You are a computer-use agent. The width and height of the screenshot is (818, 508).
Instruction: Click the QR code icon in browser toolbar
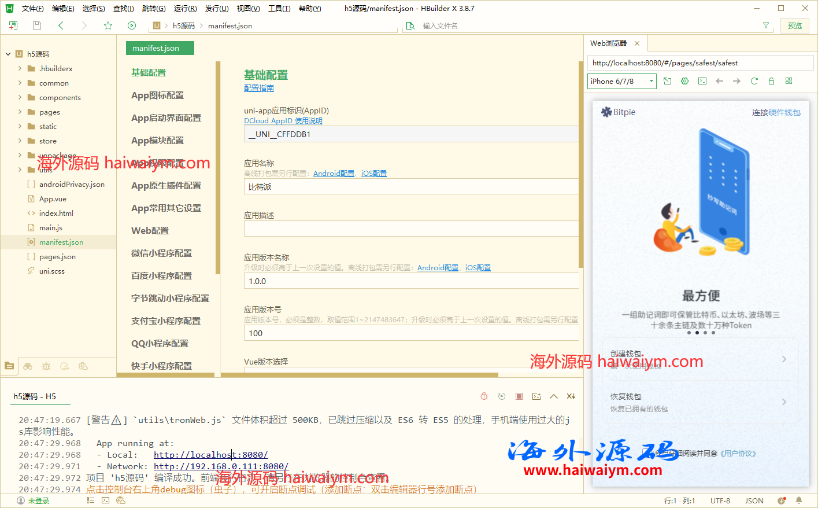point(789,81)
